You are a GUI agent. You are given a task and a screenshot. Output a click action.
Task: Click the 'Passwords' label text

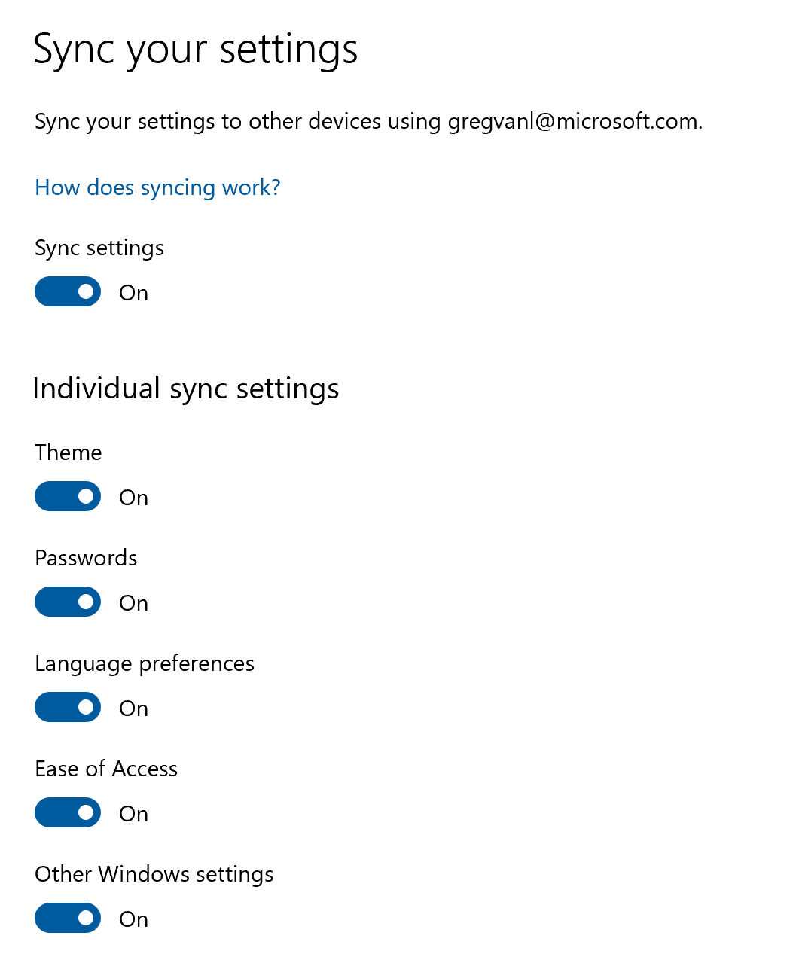coord(86,558)
